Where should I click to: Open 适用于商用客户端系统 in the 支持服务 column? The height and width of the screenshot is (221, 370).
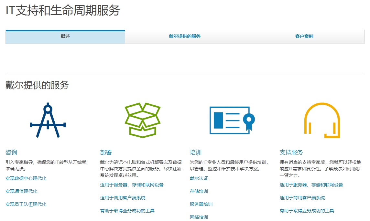303,198
